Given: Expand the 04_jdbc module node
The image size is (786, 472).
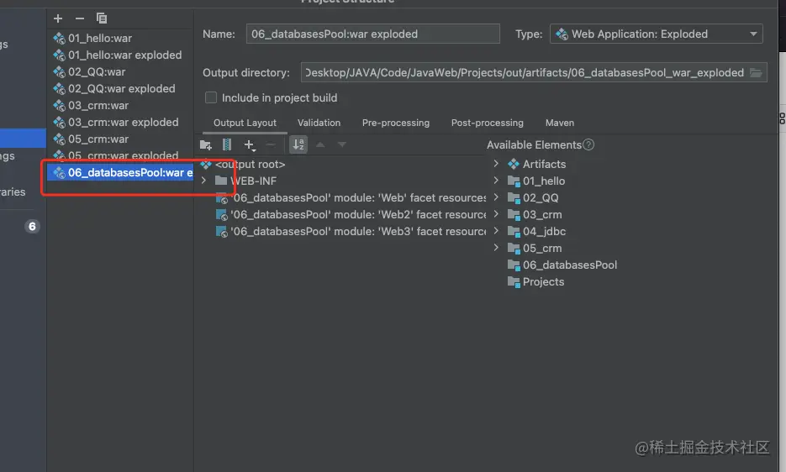Looking at the screenshot, I should pos(496,230).
